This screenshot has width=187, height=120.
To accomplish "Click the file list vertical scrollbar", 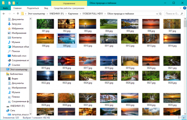I will coord(185,66).
